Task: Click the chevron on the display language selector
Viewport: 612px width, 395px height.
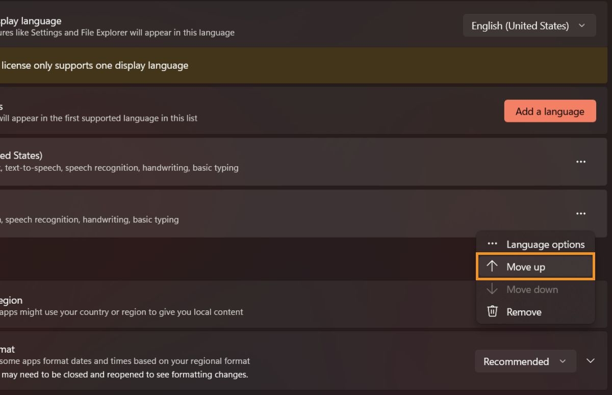Action: point(583,25)
